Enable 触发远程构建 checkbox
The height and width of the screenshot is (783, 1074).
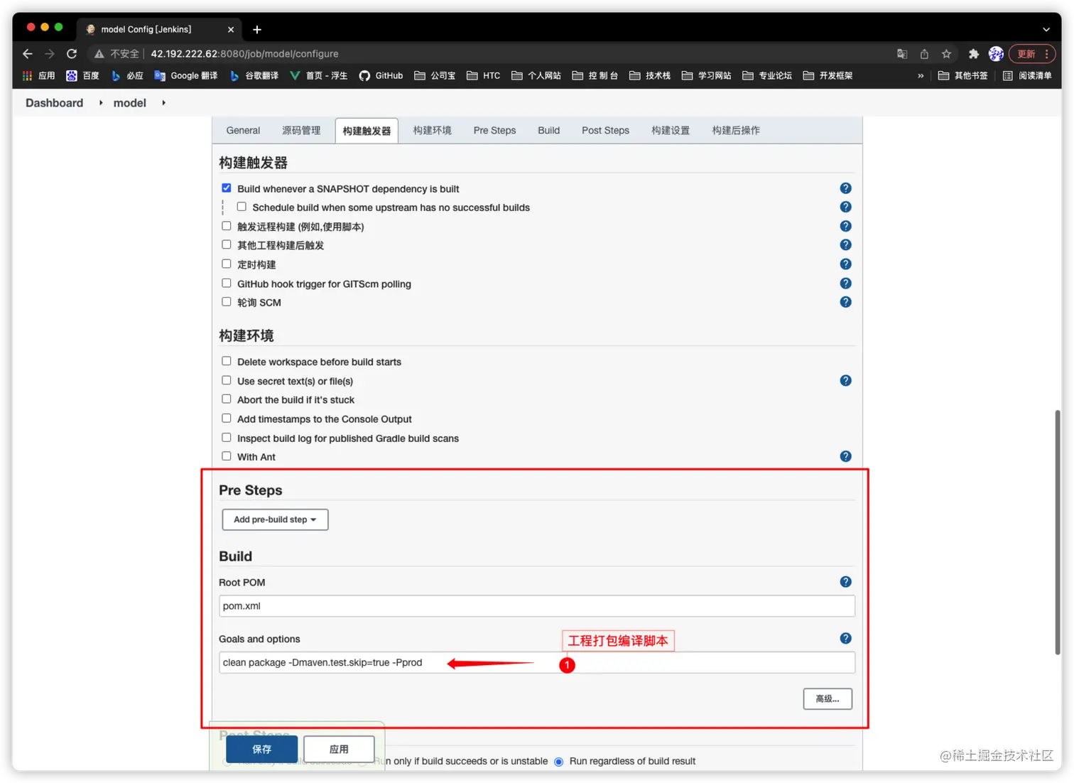pos(227,226)
